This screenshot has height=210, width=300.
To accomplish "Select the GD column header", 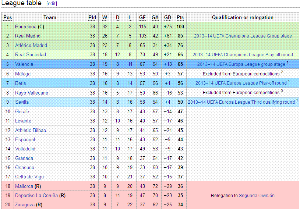I will point(167,17).
